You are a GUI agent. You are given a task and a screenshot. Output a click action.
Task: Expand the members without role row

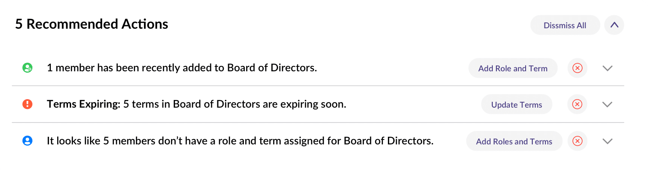607,141
